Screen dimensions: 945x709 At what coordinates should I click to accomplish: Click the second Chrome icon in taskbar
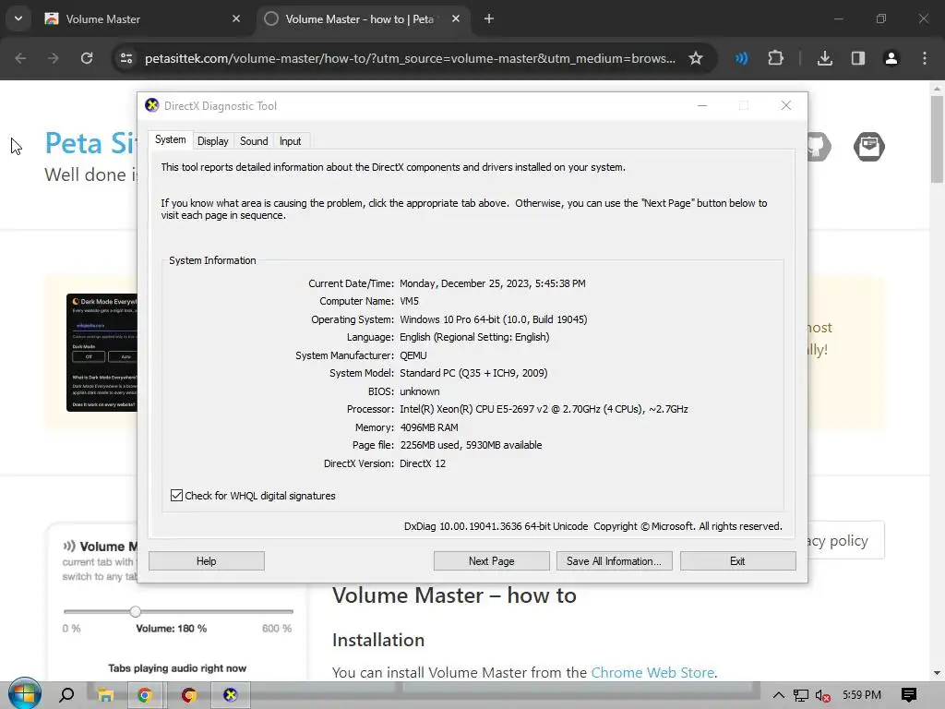tap(189, 695)
